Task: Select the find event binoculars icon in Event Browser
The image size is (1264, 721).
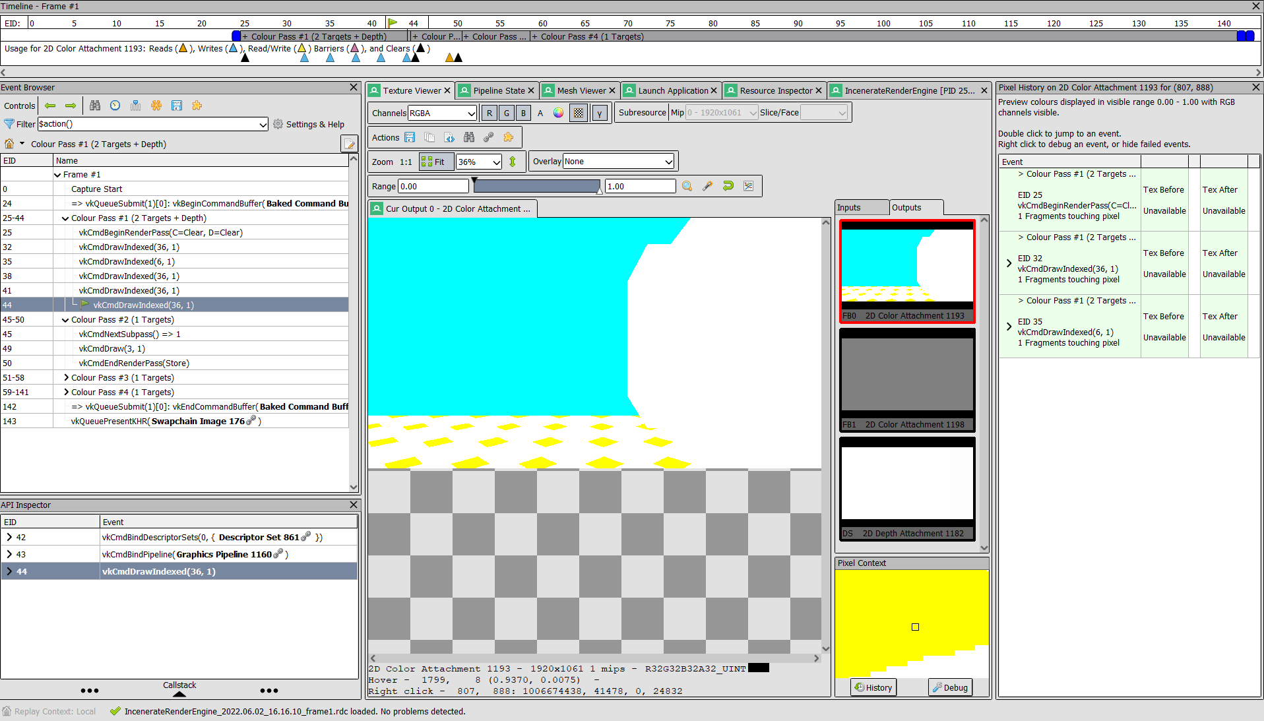Action: 95,106
